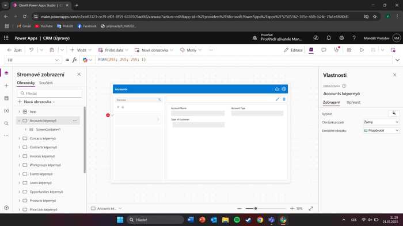Click the fit to window icon
Screen dimensions: 403x226
tap(311, 208)
